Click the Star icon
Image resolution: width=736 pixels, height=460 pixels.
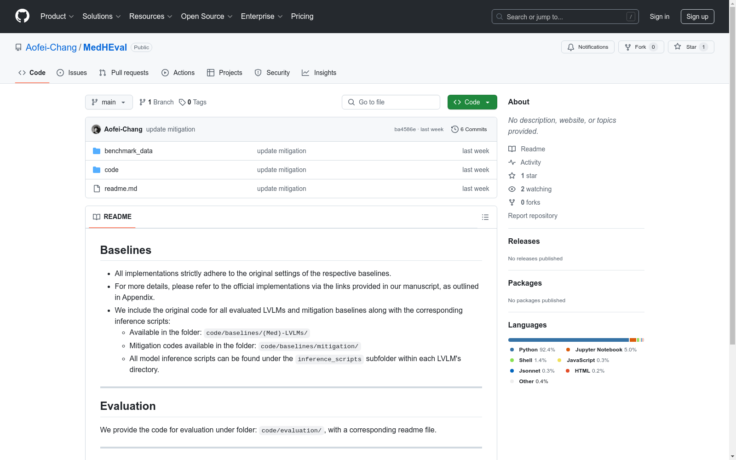click(678, 46)
